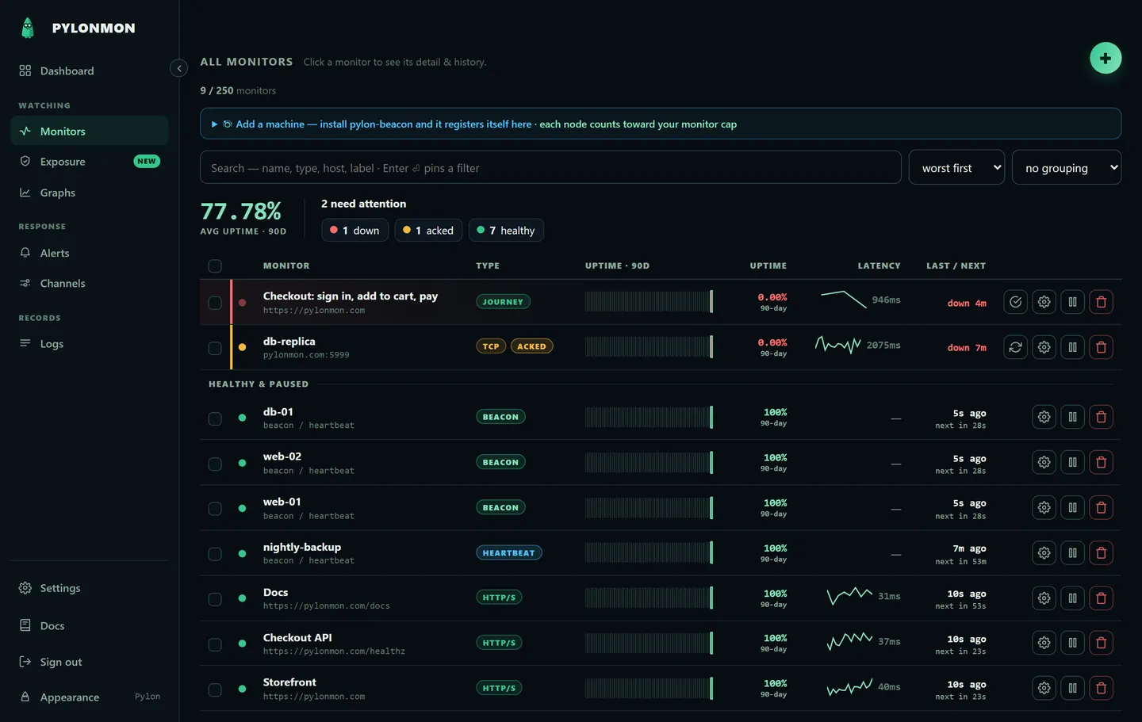Pause the db-replica monitor
Viewport: 1142px width, 722px height.
tap(1072, 347)
